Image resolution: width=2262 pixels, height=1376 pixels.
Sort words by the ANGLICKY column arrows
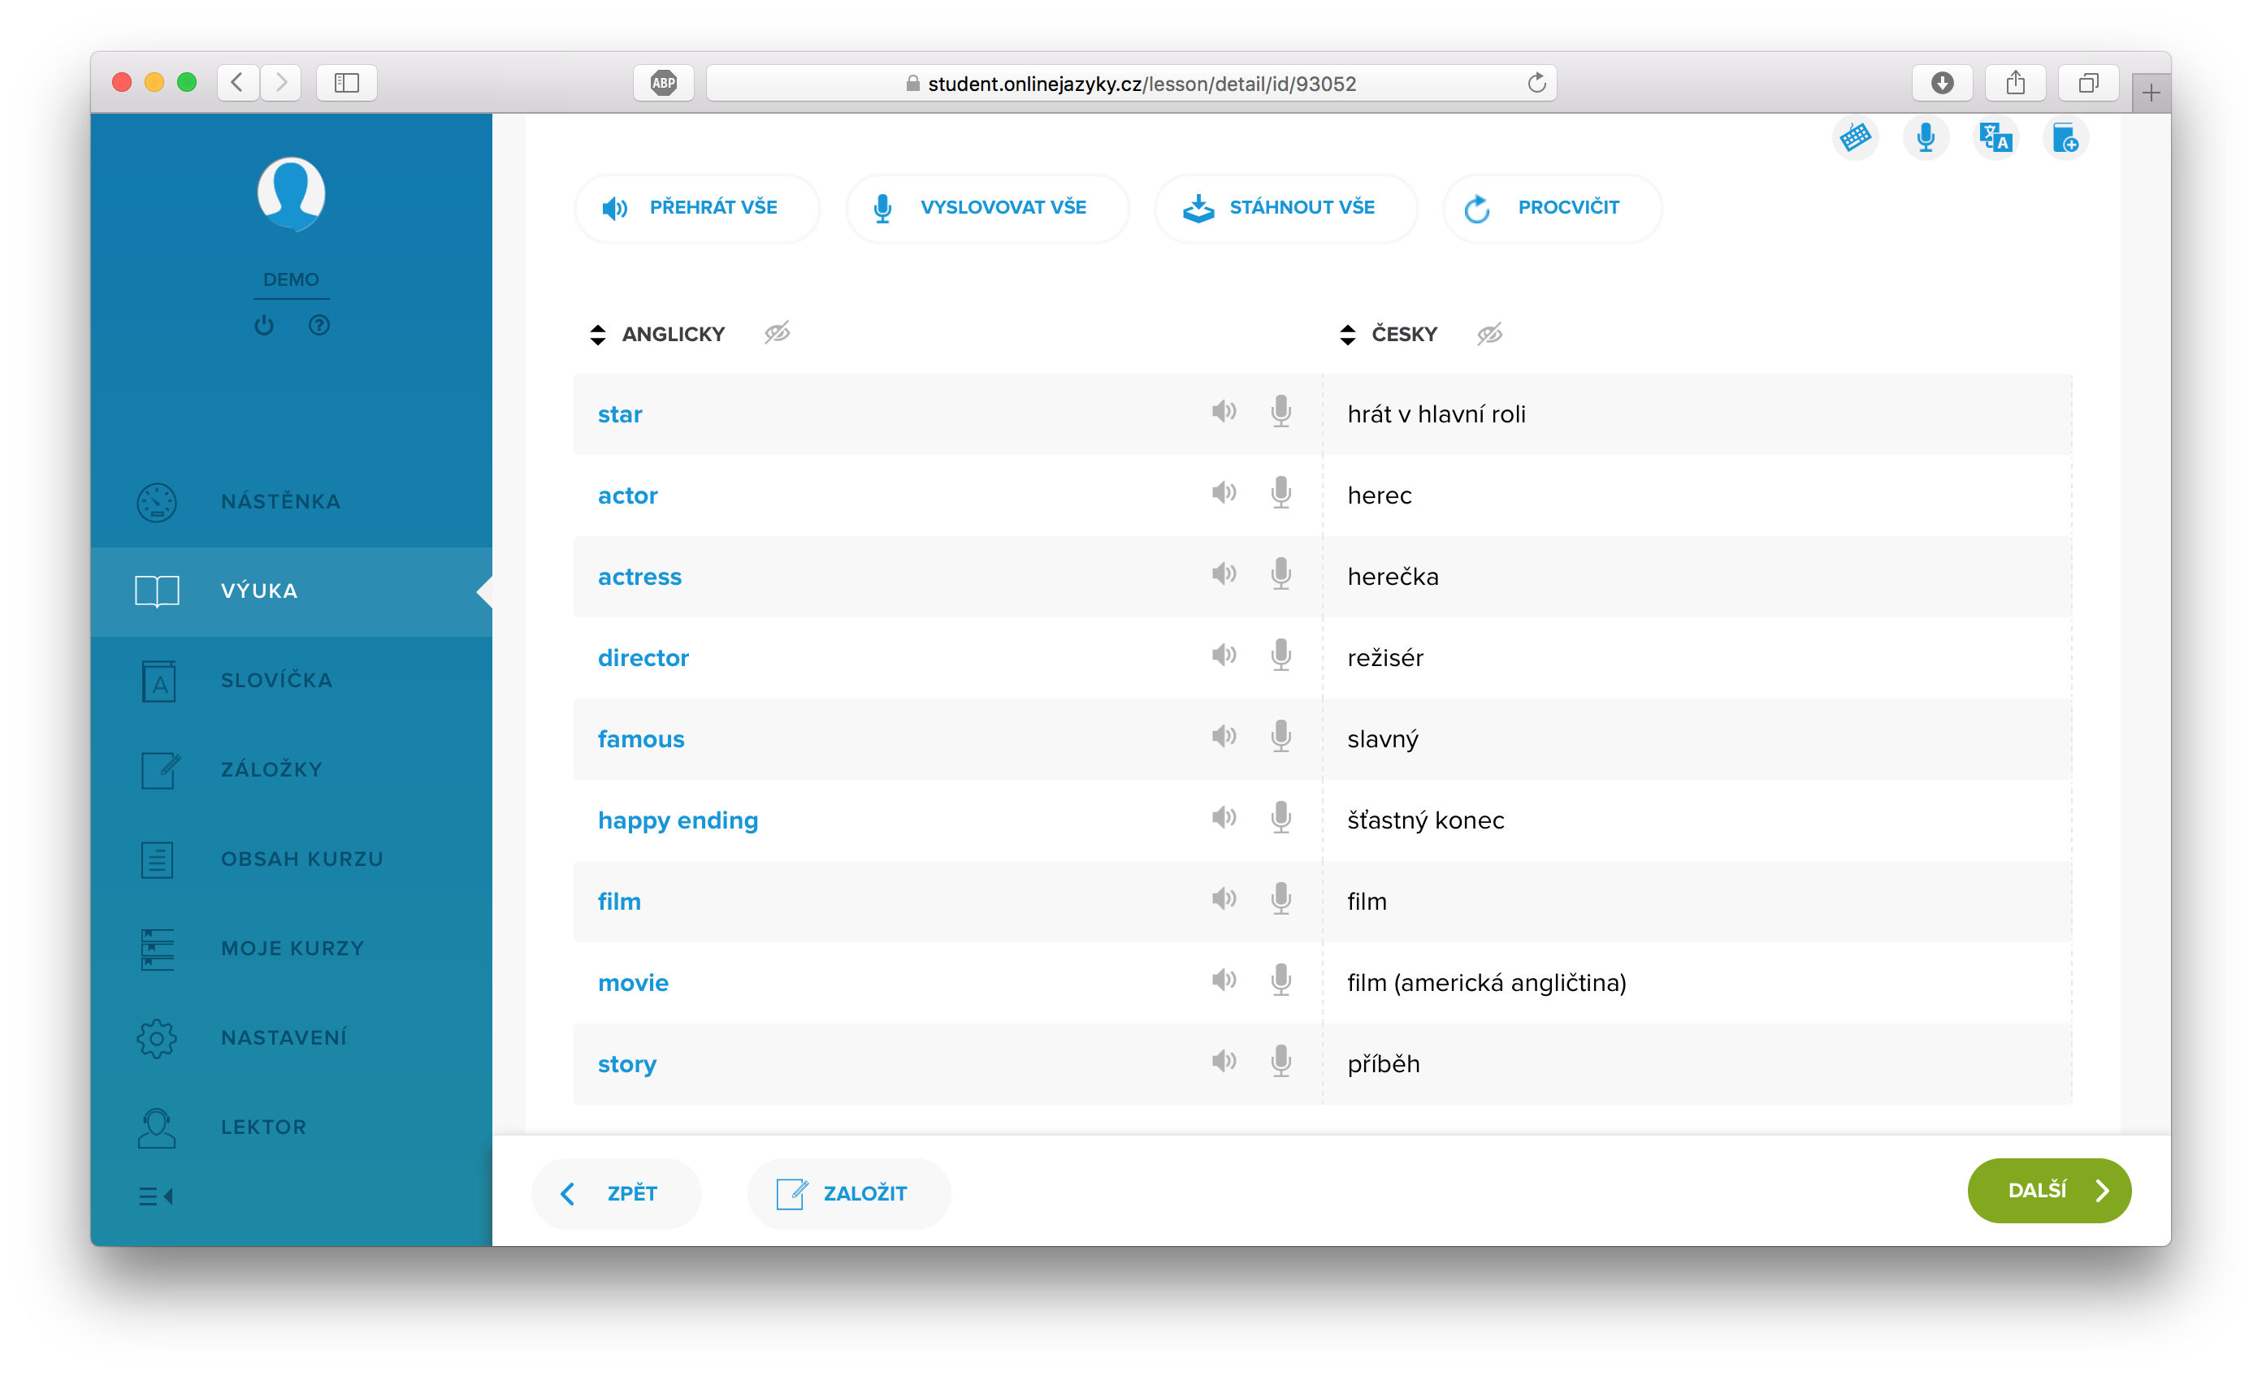pyautogui.click(x=598, y=334)
